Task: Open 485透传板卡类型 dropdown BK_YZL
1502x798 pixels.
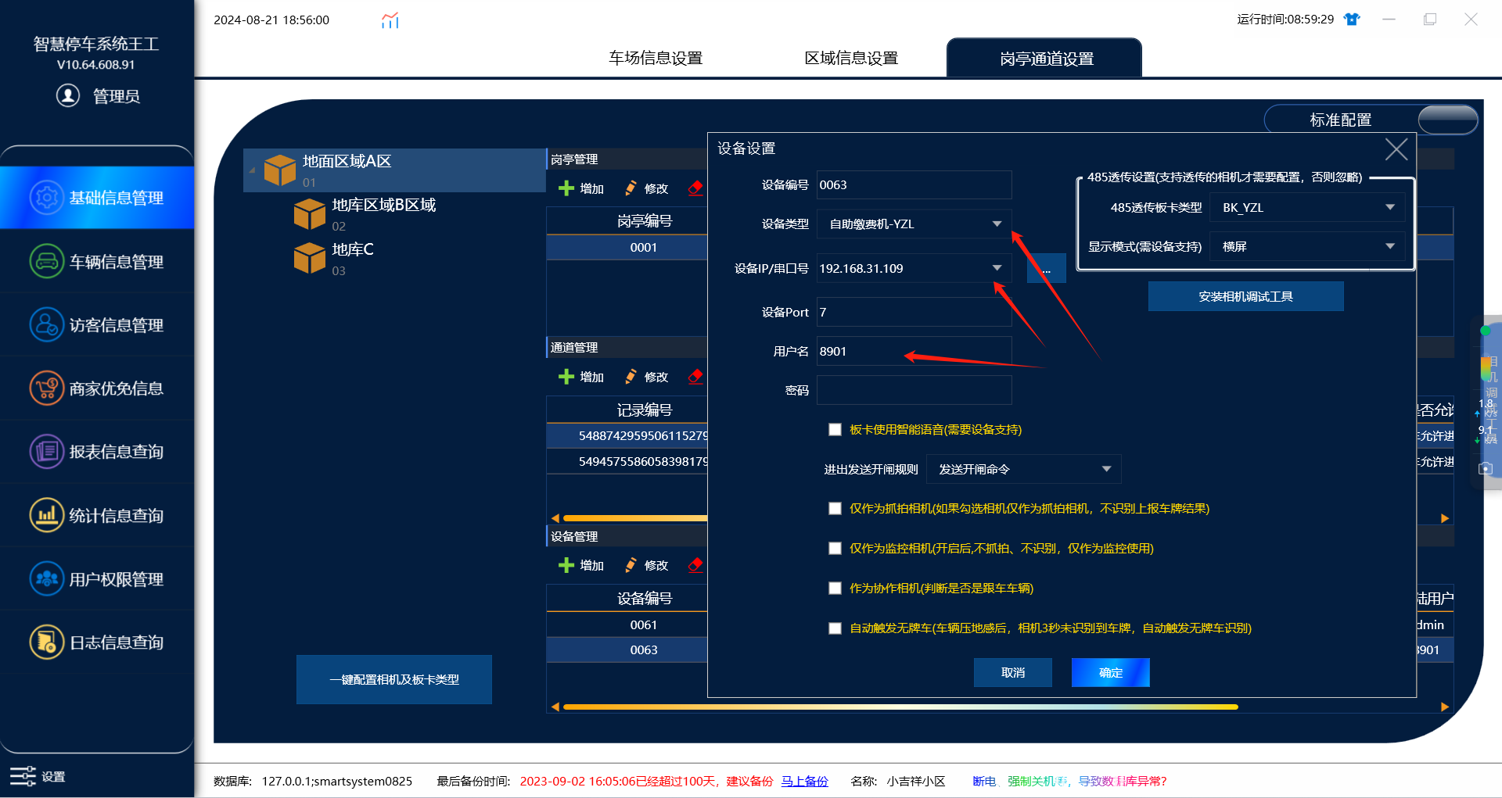Action: (1307, 207)
